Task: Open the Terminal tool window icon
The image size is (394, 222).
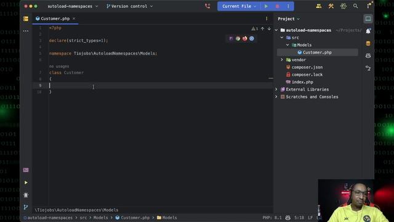Action: 26,170
